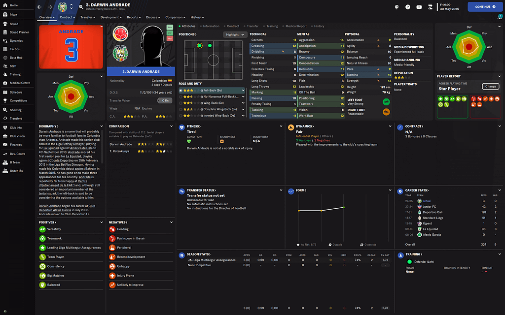The image size is (505, 315).
Task: Open the Development menu
Action: tap(111, 17)
